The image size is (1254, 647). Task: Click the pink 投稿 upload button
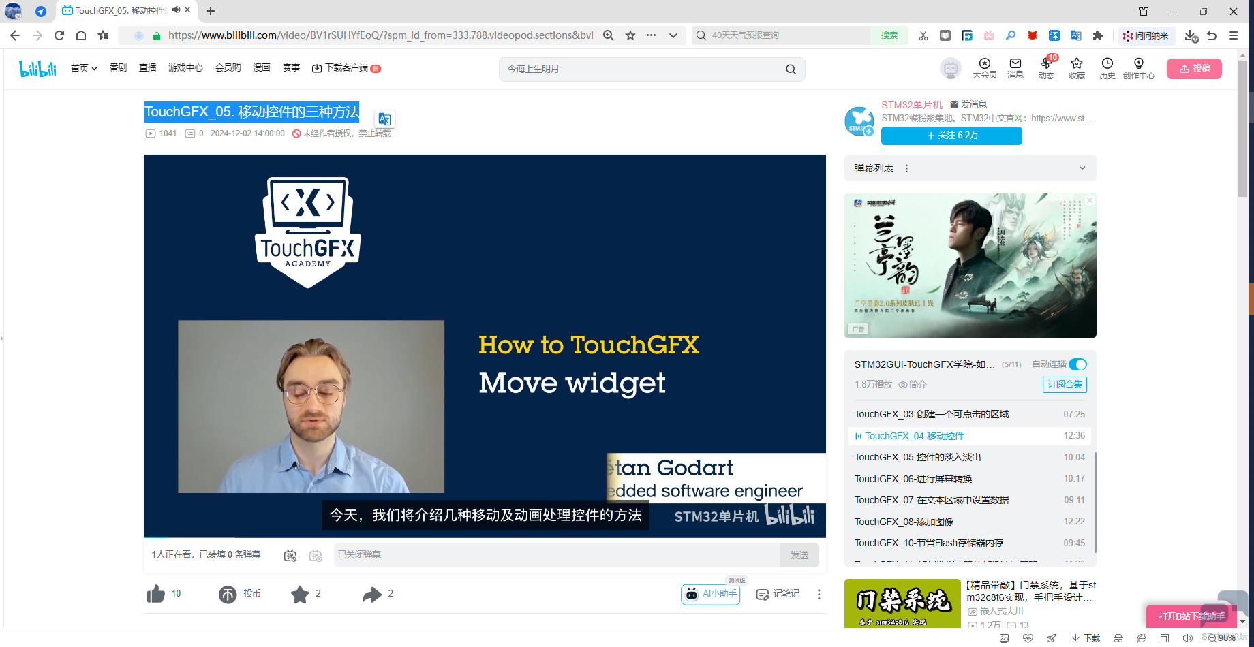[x=1194, y=69]
